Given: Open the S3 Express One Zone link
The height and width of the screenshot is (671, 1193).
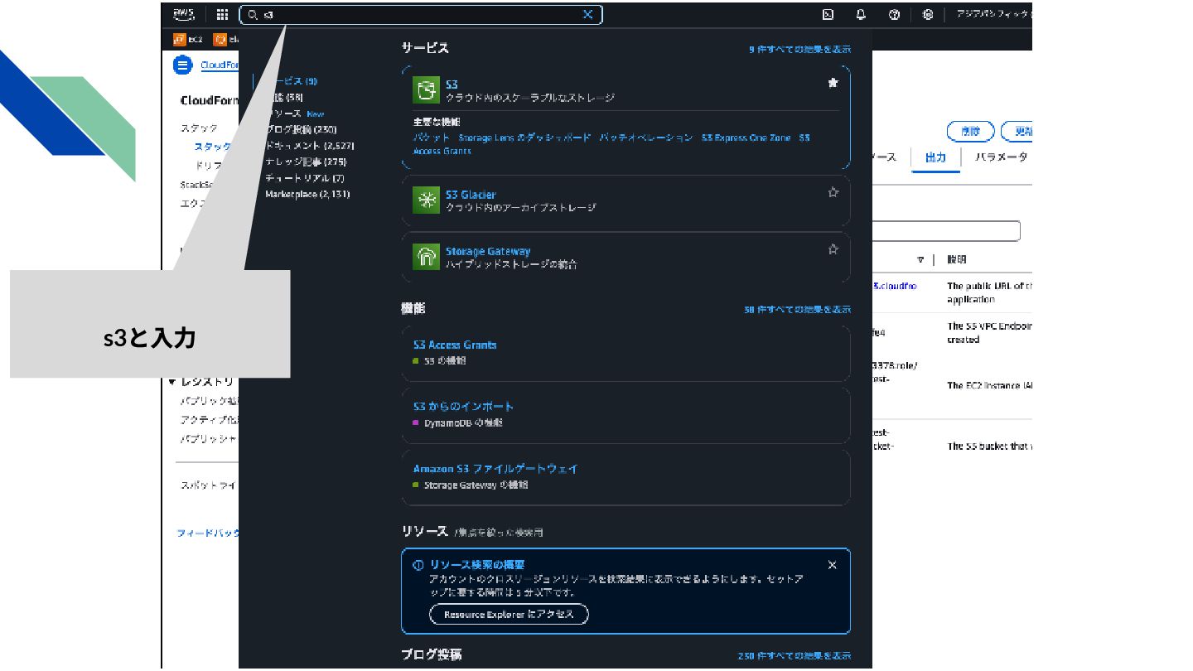Looking at the screenshot, I should coord(746,138).
